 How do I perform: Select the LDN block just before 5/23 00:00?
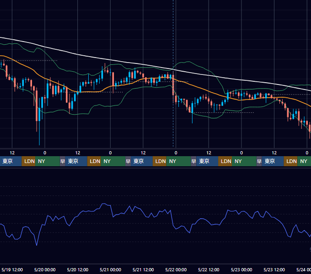pos(225,161)
